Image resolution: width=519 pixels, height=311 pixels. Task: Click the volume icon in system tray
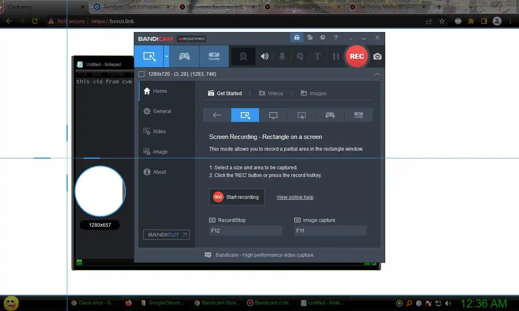(x=448, y=303)
